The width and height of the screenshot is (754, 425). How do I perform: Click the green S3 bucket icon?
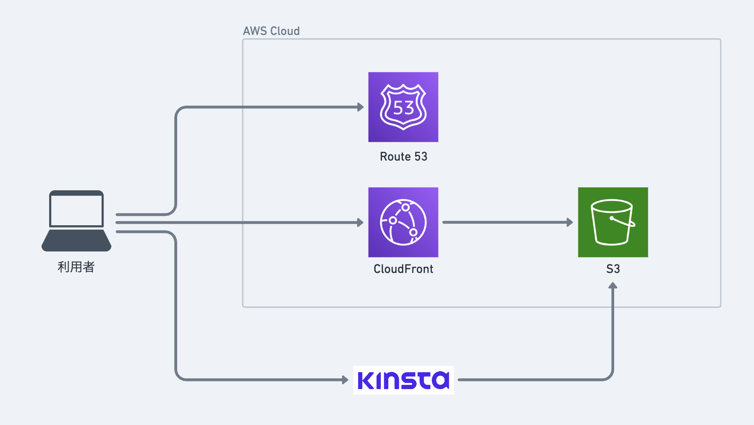tap(613, 222)
